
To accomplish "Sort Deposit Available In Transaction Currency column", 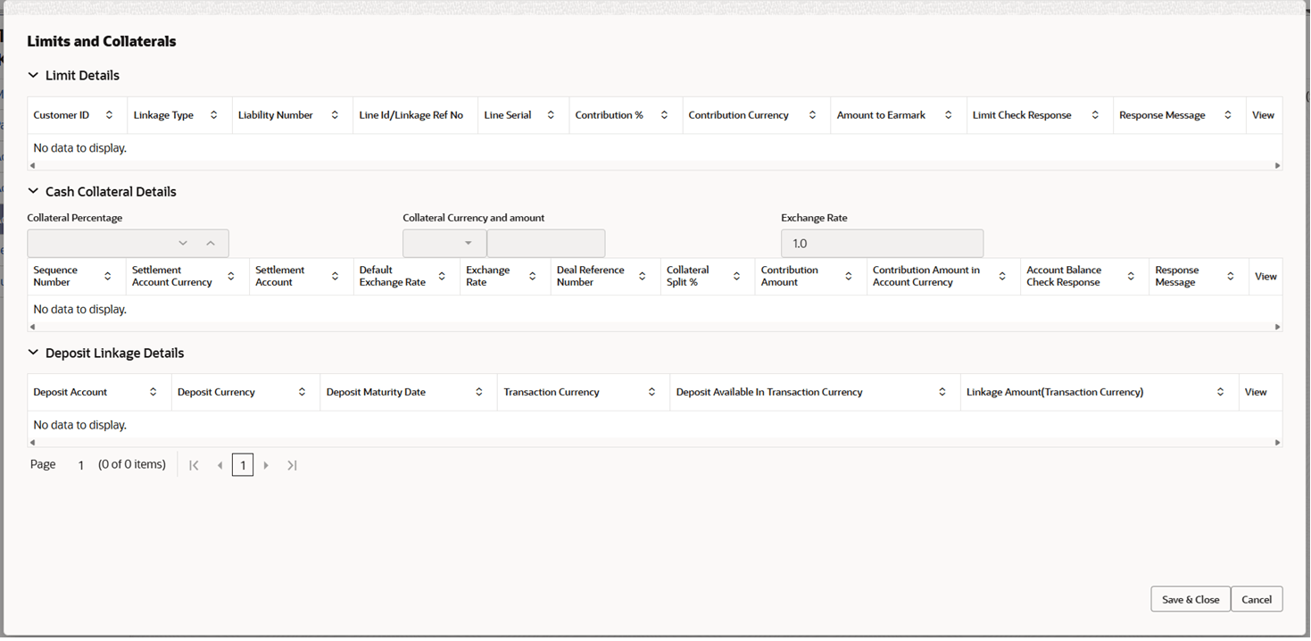I will [x=942, y=392].
